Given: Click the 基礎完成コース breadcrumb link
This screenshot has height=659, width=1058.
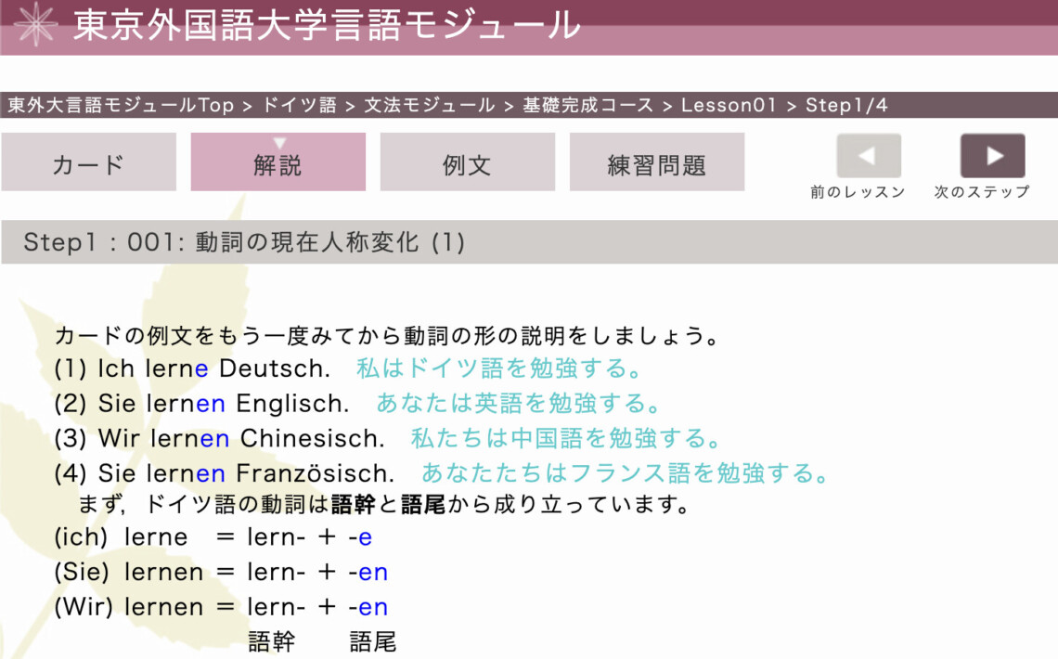Looking at the screenshot, I should (x=588, y=105).
